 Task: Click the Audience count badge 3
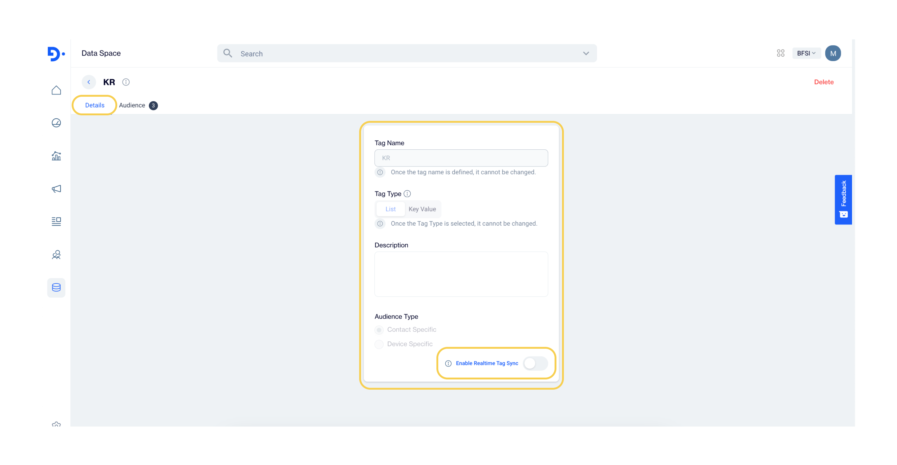153,105
